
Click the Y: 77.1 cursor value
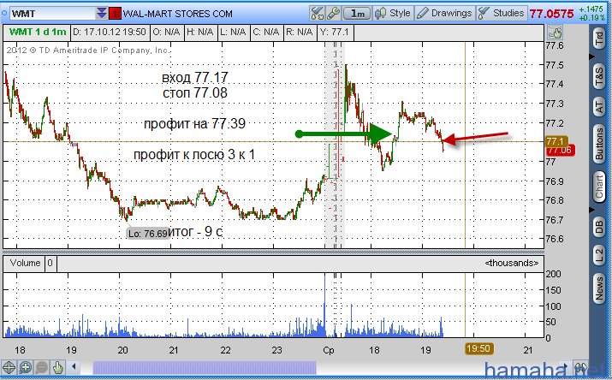[x=335, y=33]
